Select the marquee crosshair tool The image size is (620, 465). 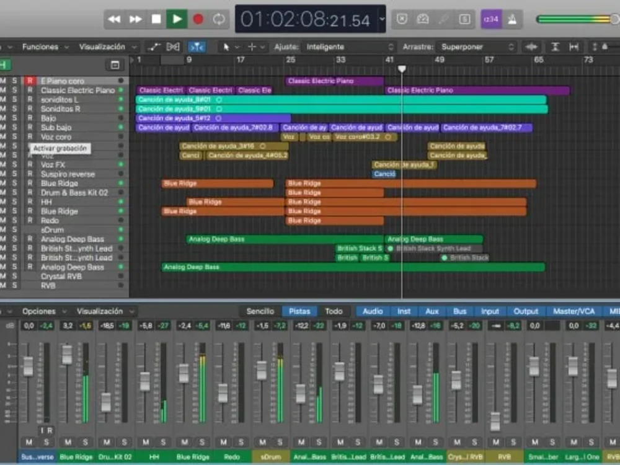coord(252,47)
